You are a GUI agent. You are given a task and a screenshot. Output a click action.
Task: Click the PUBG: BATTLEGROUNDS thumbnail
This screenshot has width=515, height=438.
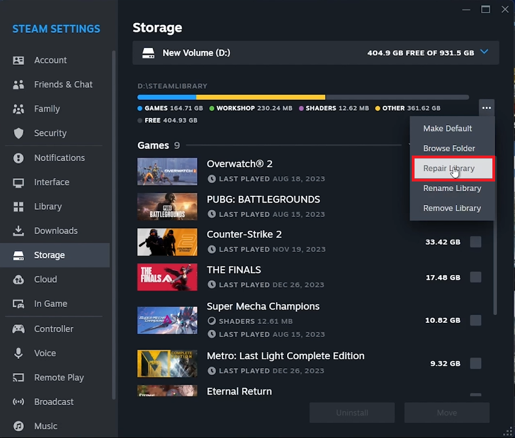point(167,206)
